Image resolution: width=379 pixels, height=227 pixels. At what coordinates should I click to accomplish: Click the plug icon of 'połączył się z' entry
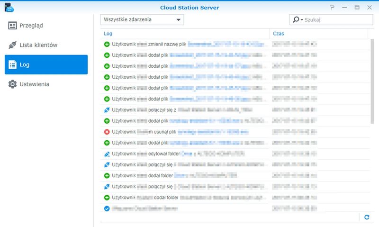107,110
